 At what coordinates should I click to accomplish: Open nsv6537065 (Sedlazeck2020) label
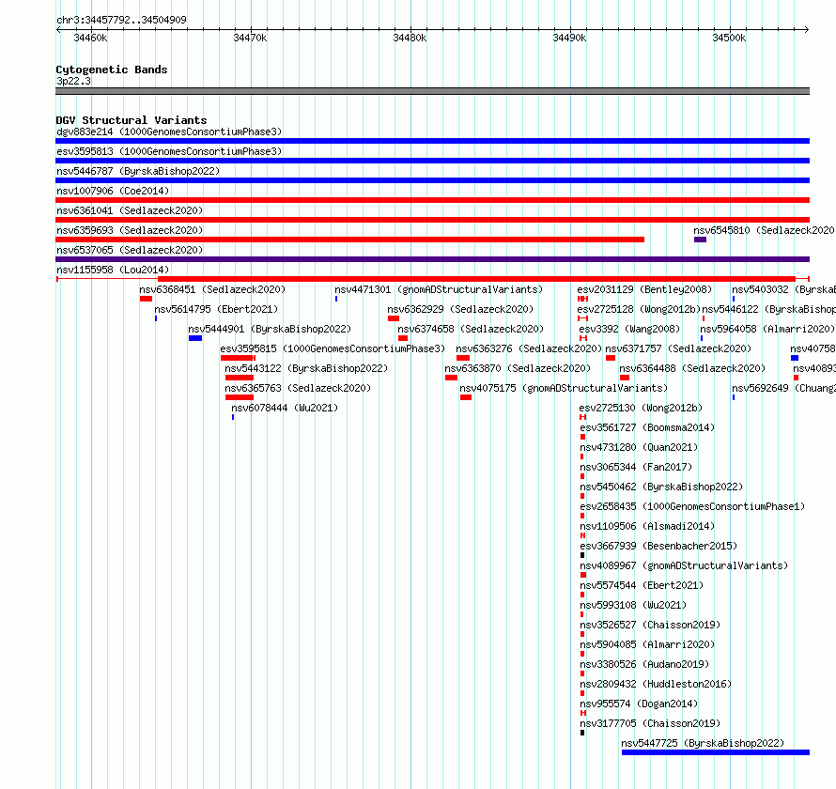pyautogui.click(x=130, y=250)
